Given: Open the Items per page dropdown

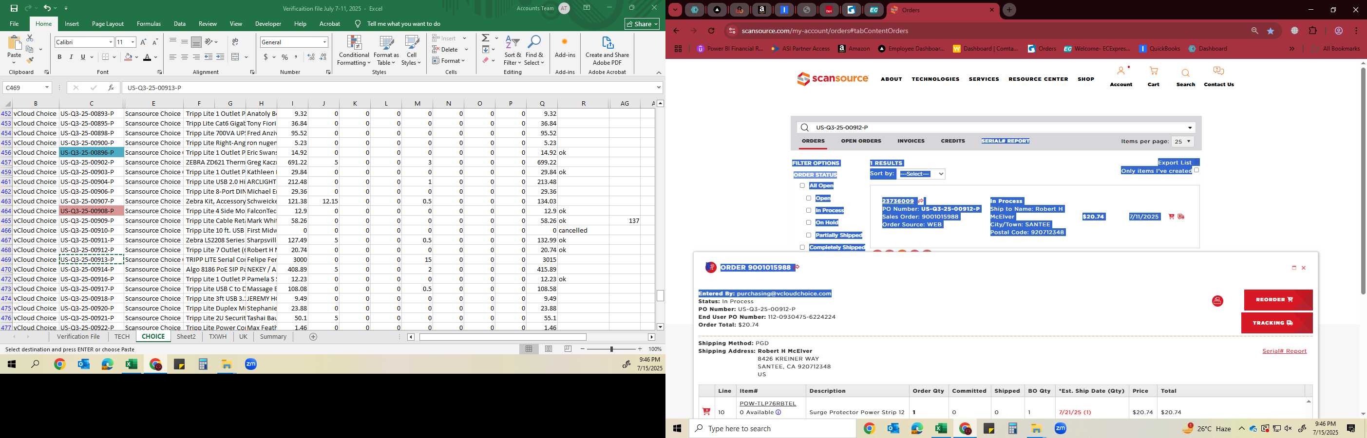Looking at the screenshot, I should (1182, 142).
